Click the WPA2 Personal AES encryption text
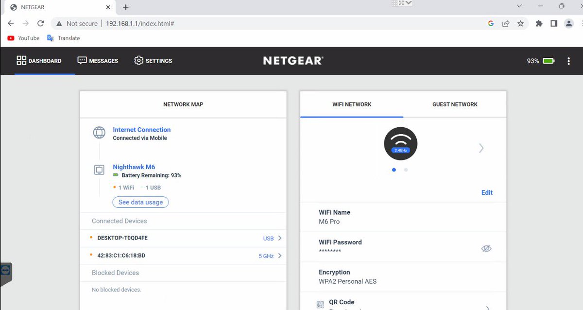The width and height of the screenshot is (583, 310). point(347,281)
